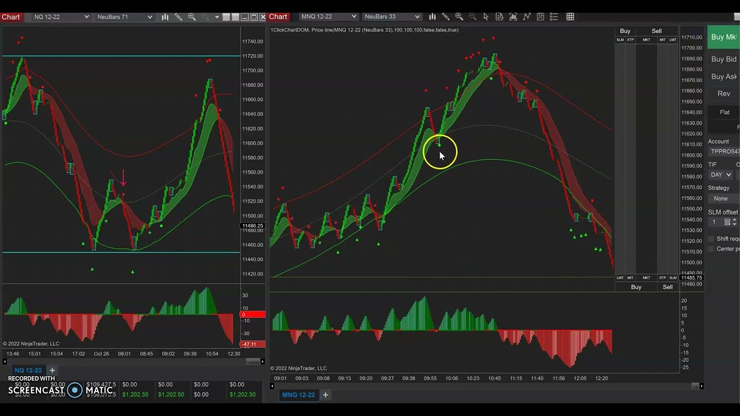Click left scroll arrow under MNQ chart
This screenshot has width=740, height=416.
272,386
